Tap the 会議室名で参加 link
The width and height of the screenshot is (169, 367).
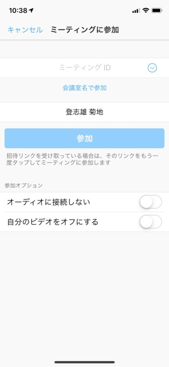click(x=84, y=88)
